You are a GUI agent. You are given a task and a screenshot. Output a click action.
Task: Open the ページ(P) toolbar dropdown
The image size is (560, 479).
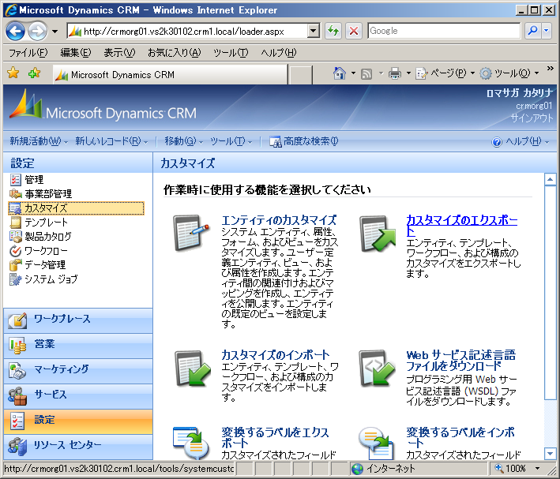click(472, 73)
